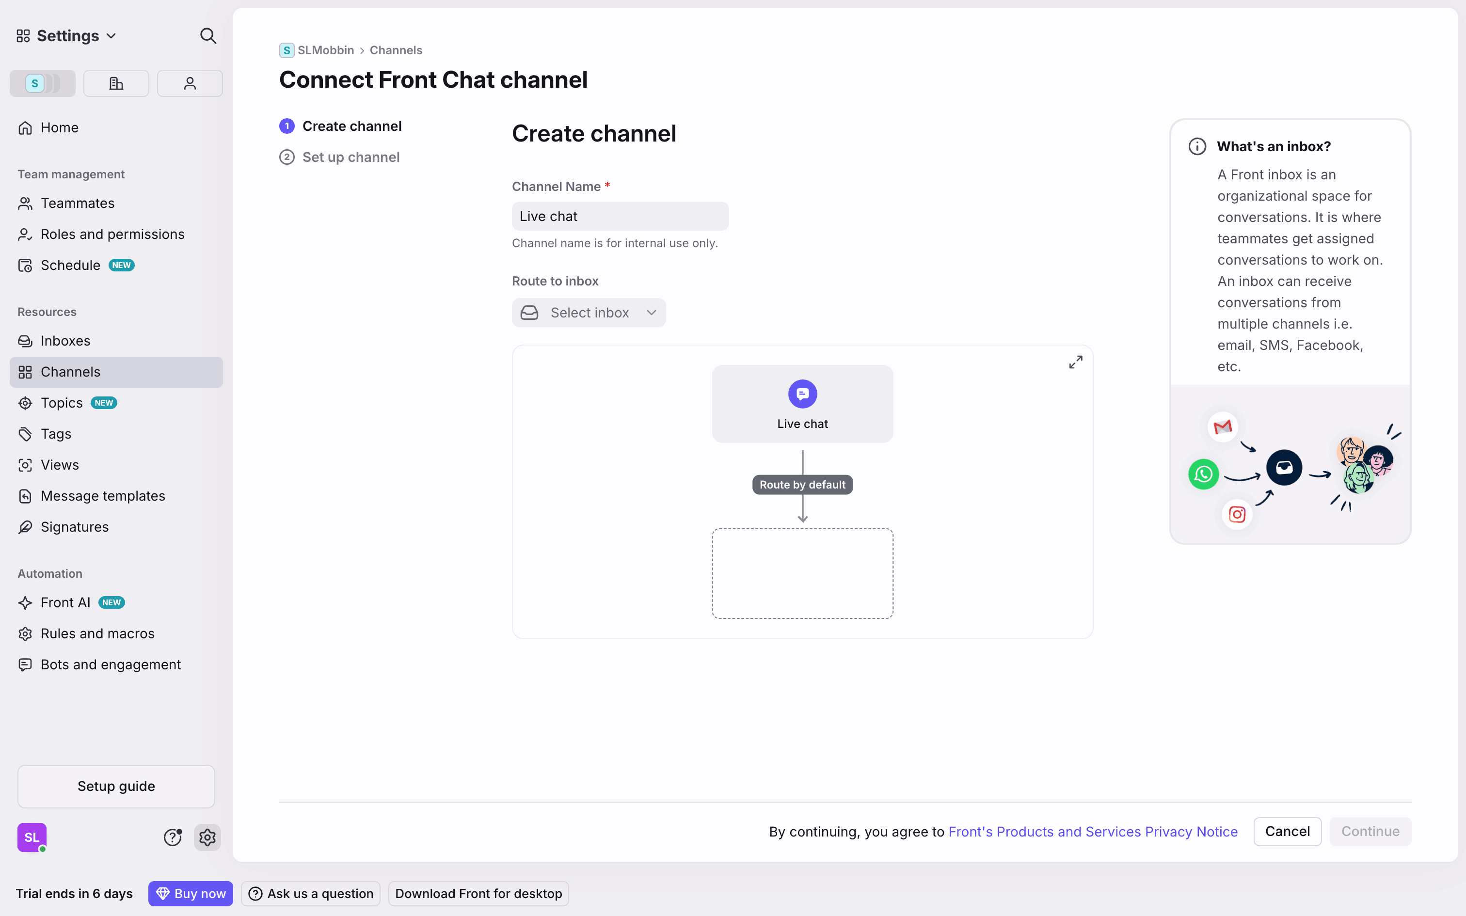
Task: Click the Channel Name input field
Action: [x=620, y=216]
